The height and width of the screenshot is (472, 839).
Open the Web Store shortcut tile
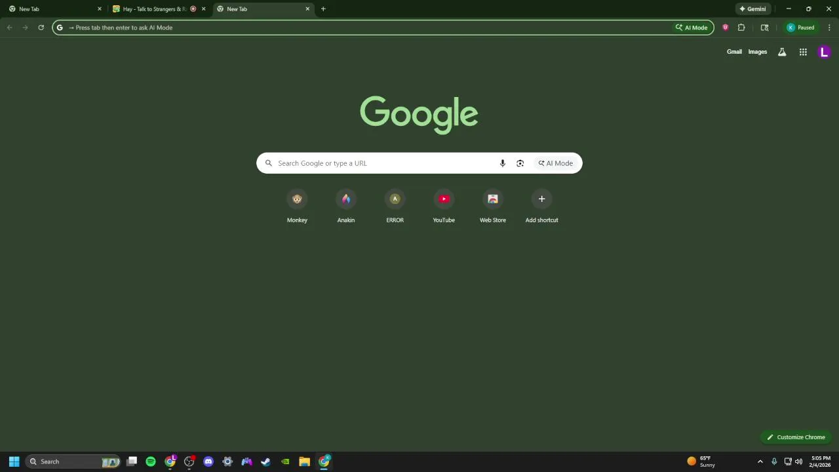(x=493, y=207)
